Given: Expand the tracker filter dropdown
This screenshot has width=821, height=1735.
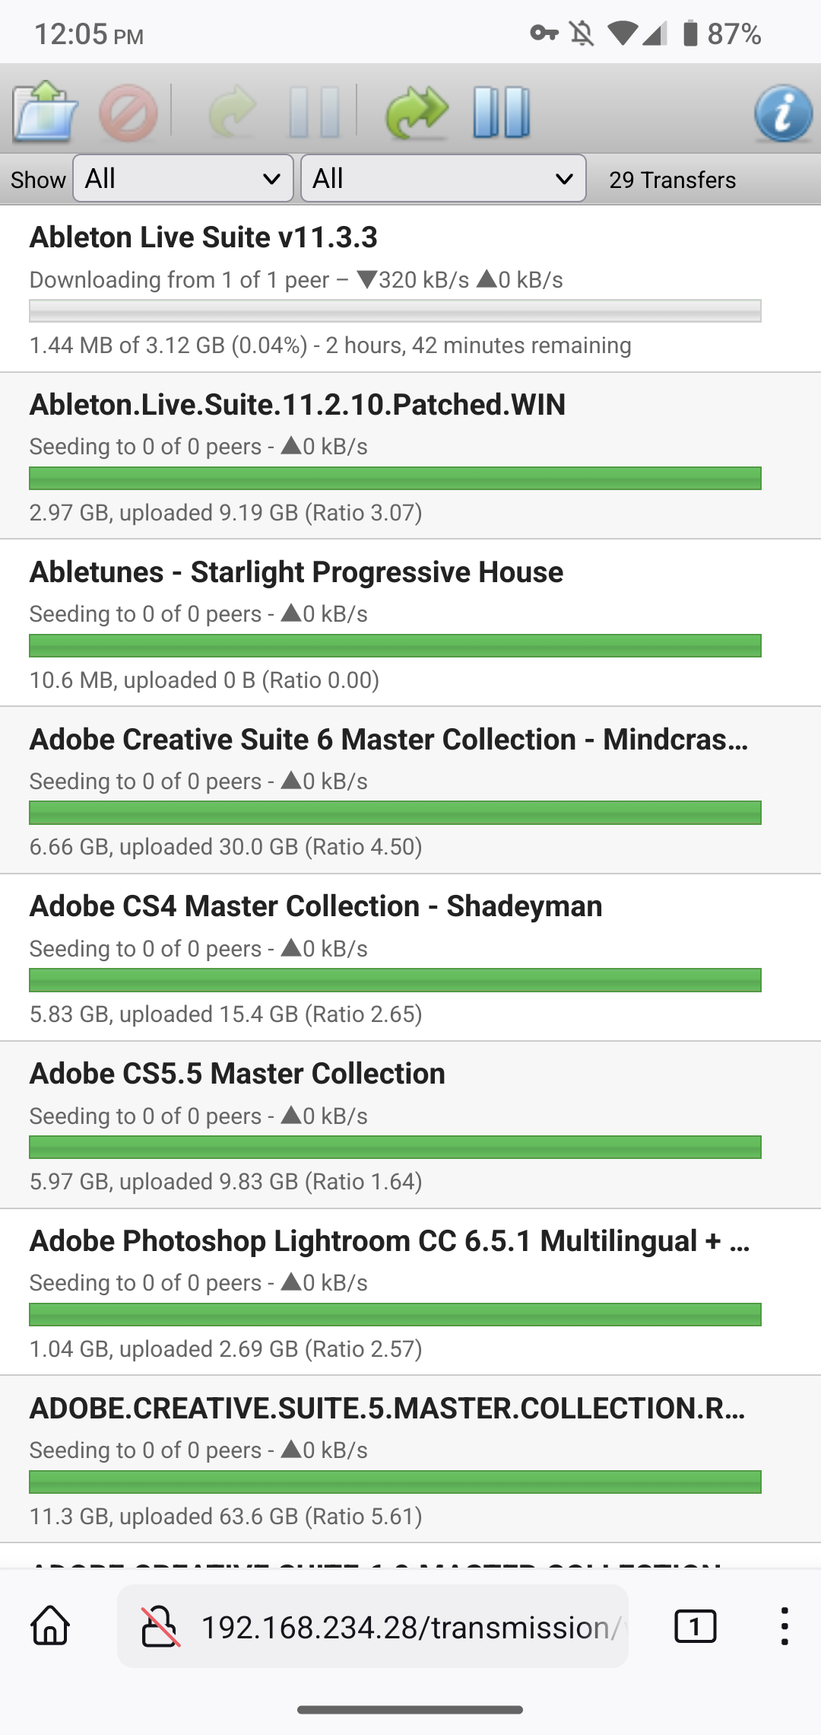Looking at the screenshot, I should [443, 179].
